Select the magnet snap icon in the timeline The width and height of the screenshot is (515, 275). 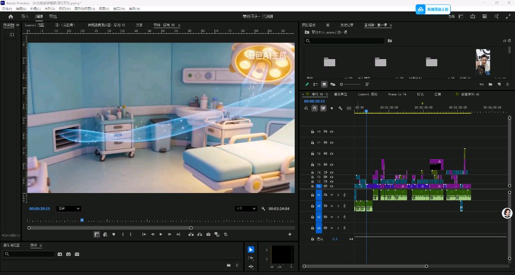pyautogui.click(x=315, y=108)
